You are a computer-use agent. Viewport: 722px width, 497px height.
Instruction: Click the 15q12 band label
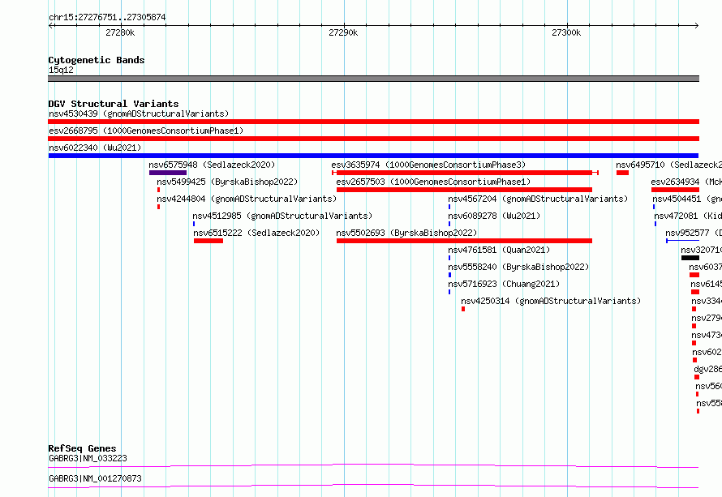61,70
